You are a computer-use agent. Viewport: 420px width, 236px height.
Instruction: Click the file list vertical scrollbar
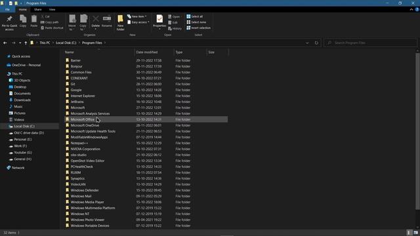[417, 131]
